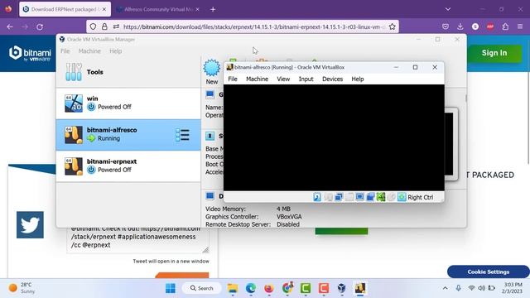This screenshot has width=530, height=298.
Task: Open the extensions puzzle icon
Action: pos(505,26)
